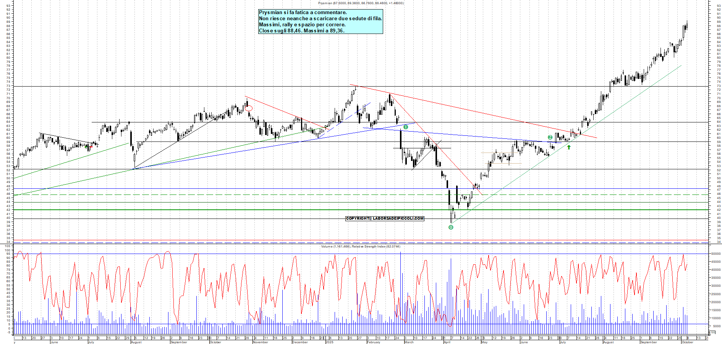The image size is (722, 344).
Task: Click the small green and red marker near July
Action: (x=89, y=146)
